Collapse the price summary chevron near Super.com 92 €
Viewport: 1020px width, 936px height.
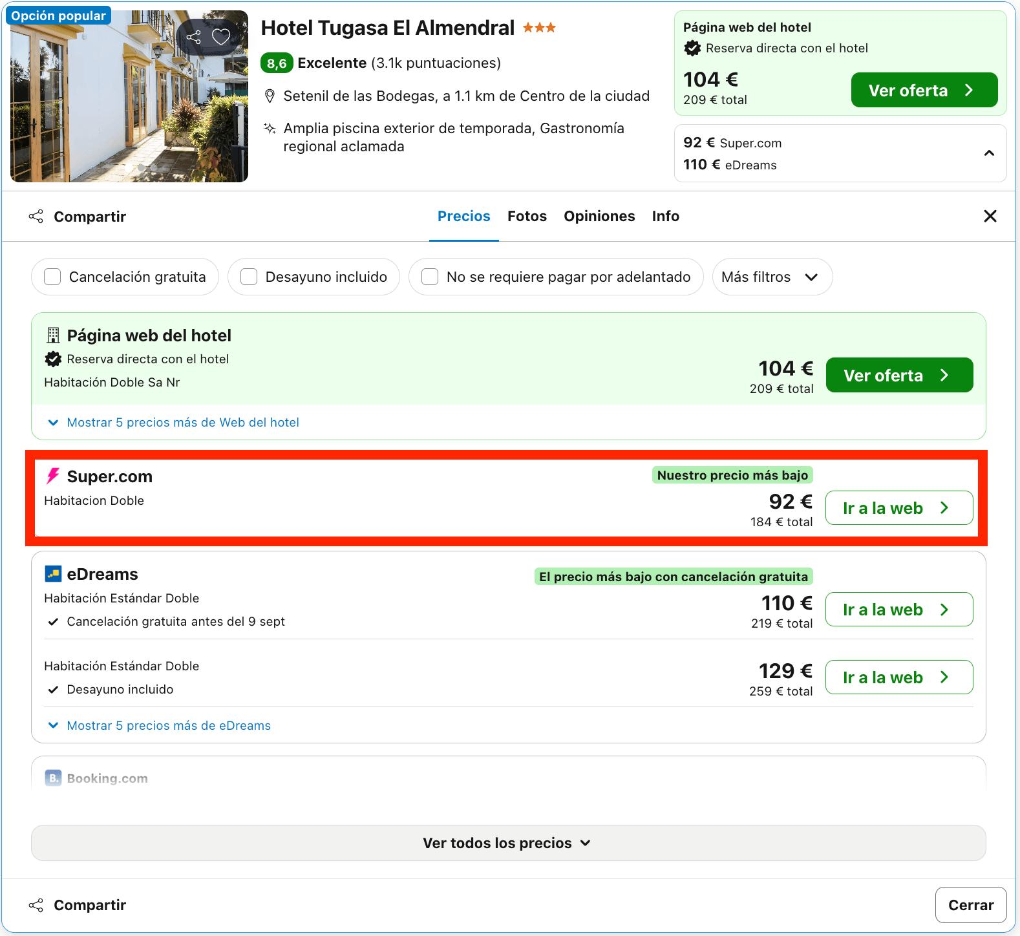989,153
